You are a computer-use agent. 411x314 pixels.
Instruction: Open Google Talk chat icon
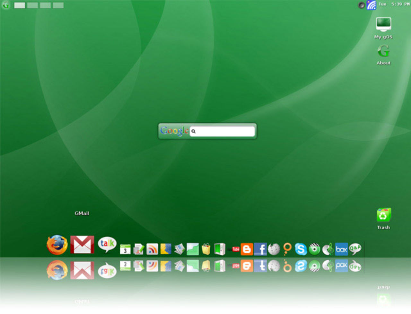tap(107, 245)
